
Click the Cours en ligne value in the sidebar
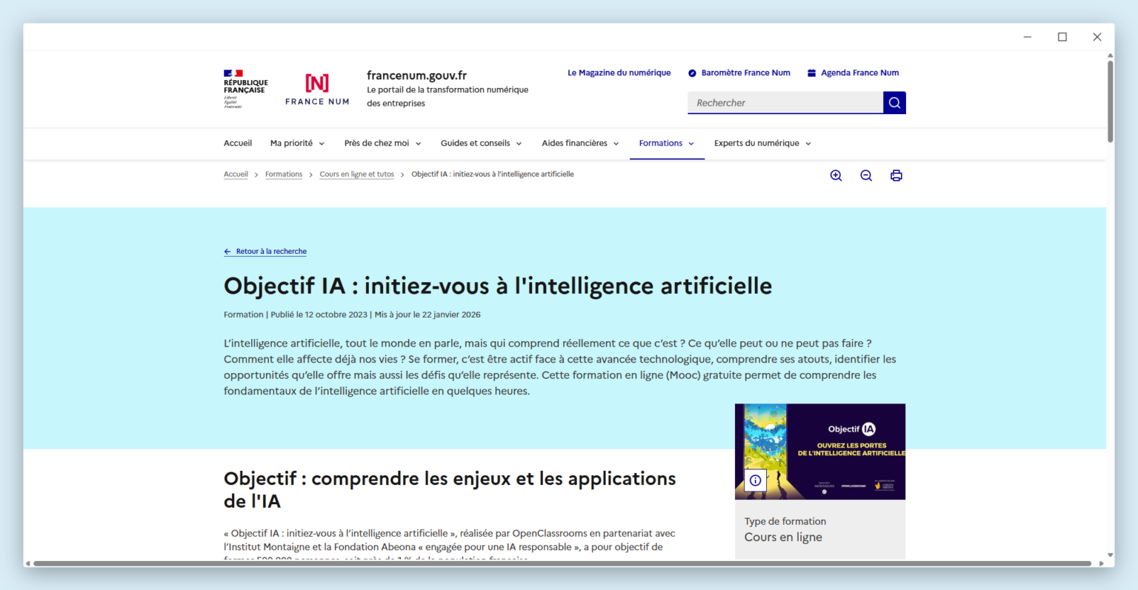click(783, 537)
